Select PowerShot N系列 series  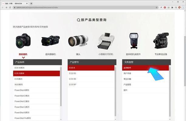pos(36,113)
